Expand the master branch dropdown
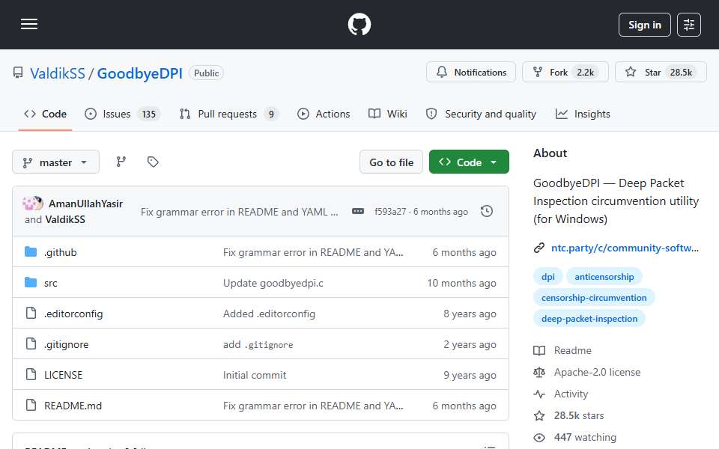Screen dimensions: 719x449 [x=55, y=162]
